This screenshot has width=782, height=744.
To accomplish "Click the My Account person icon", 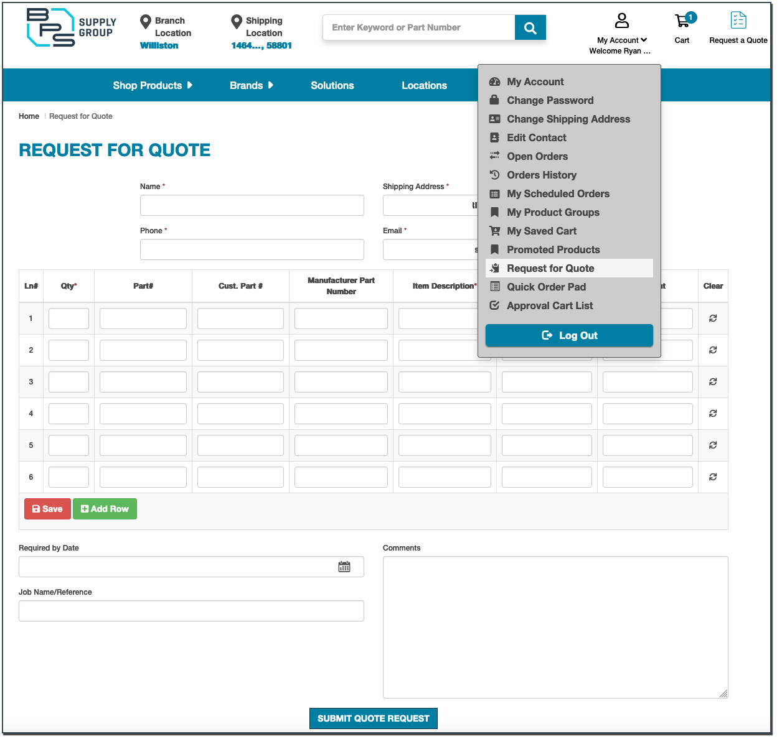I will (x=621, y=20).
